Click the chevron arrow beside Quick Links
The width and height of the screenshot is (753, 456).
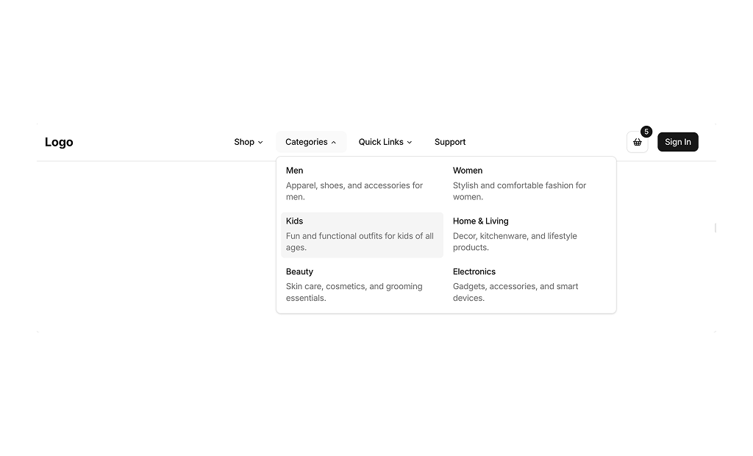[410, 143]
